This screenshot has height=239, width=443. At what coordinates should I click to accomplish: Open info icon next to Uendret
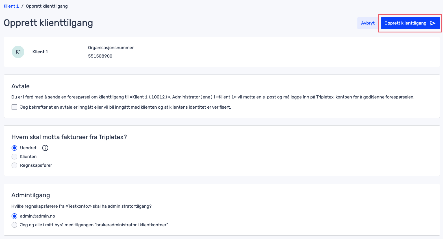(45, 148)
